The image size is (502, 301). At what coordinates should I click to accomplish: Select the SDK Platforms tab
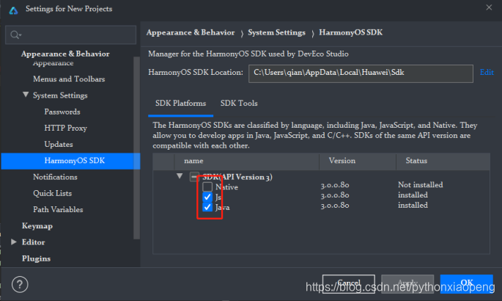pyautogui.click(x=180, y=103)
